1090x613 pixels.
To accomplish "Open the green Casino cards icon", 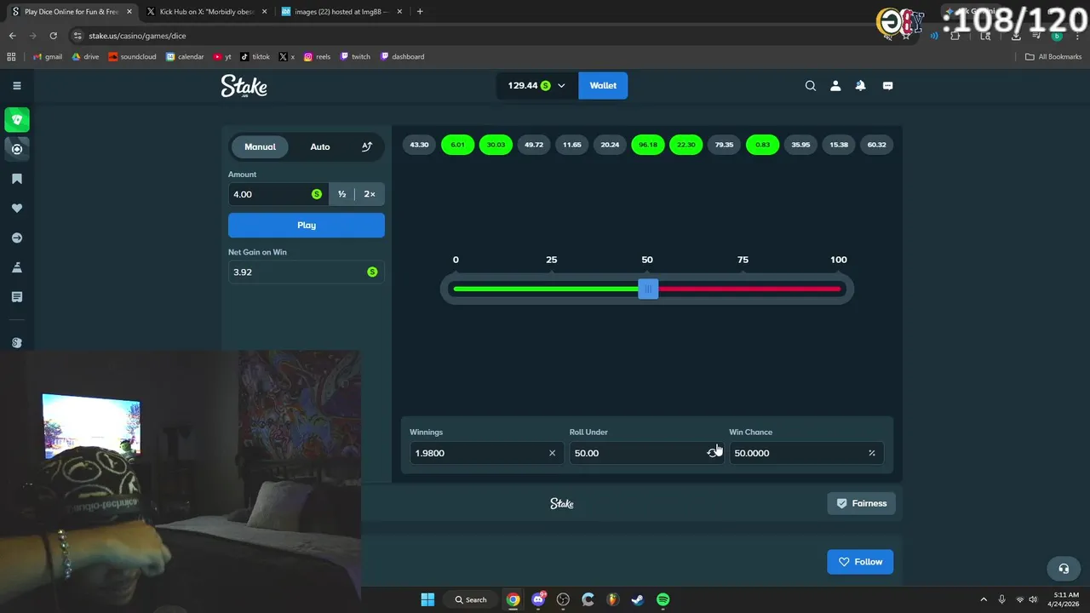I will 17,119.
